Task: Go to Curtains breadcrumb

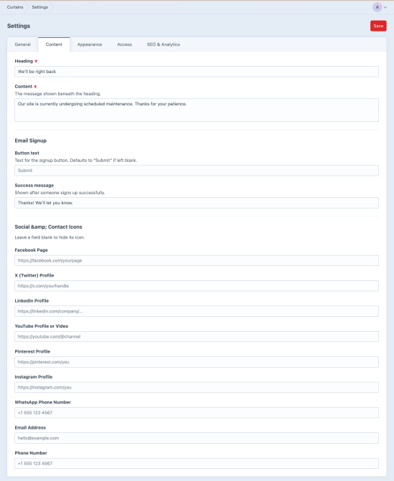Action: pyautogui.click(x=15, y=7)
